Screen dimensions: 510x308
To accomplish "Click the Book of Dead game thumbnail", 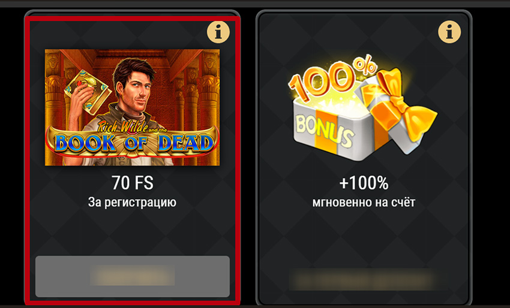I will click(x=132, y=107).
